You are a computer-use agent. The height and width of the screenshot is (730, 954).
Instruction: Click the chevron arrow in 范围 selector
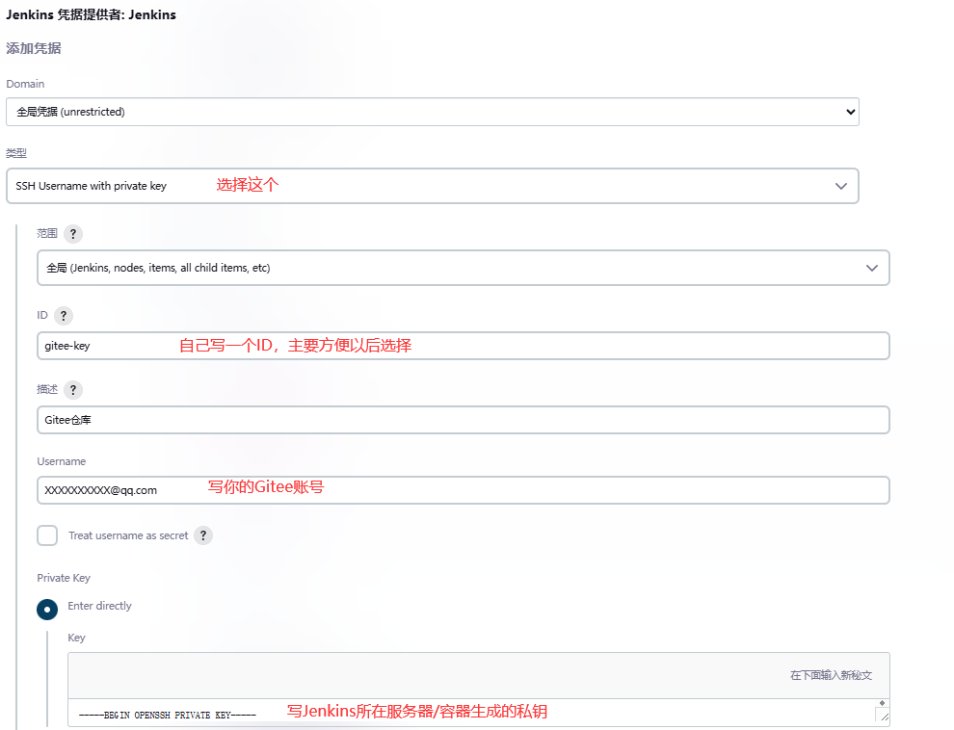pyautogui.click(x=871, y=268)
